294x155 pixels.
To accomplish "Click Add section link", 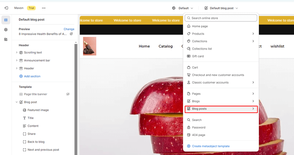I will coord(32,76).
